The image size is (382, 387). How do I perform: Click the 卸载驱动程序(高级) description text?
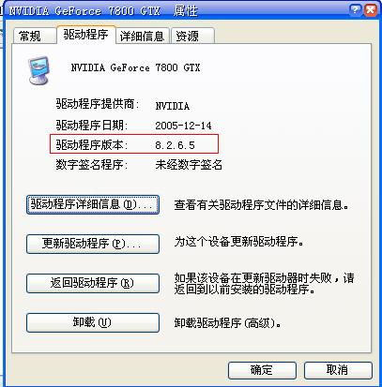[228, 323]
